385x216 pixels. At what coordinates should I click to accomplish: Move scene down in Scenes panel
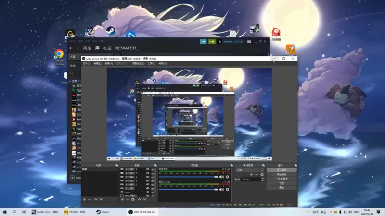(101, 199)
